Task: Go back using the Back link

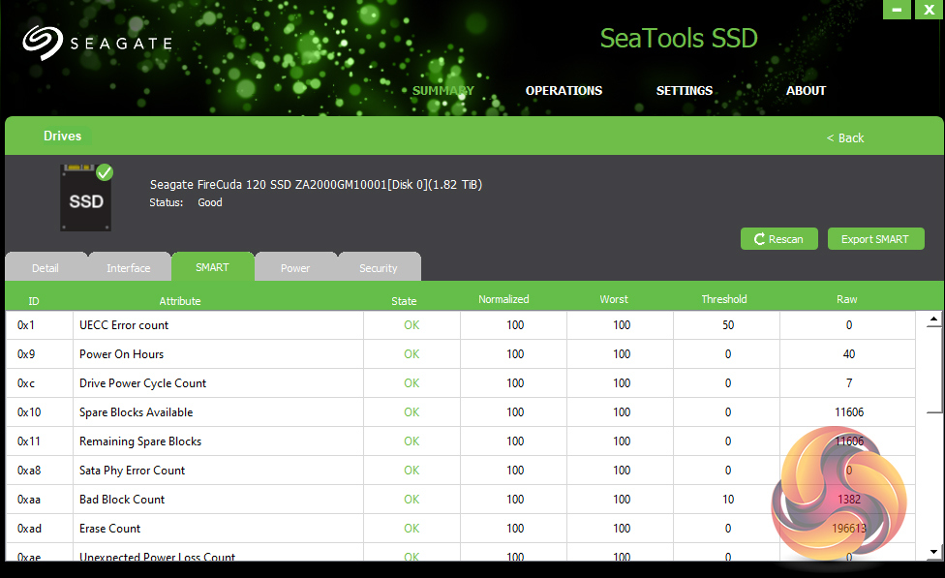Action: click(x=845, y=138)
